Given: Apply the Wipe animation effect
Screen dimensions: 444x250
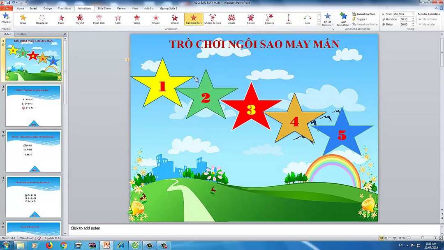Looking at the screenshot, I should tap(137, 19).
